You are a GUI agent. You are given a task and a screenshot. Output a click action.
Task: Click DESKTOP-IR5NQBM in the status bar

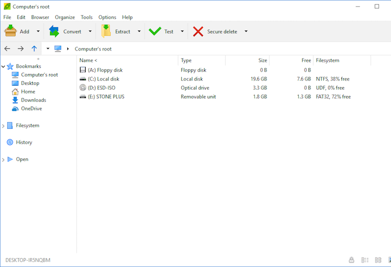28,260
